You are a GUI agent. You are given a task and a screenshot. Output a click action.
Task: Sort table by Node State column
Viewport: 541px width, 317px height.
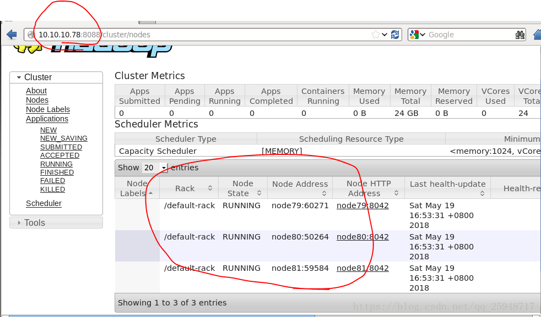(x=242, y=188)
